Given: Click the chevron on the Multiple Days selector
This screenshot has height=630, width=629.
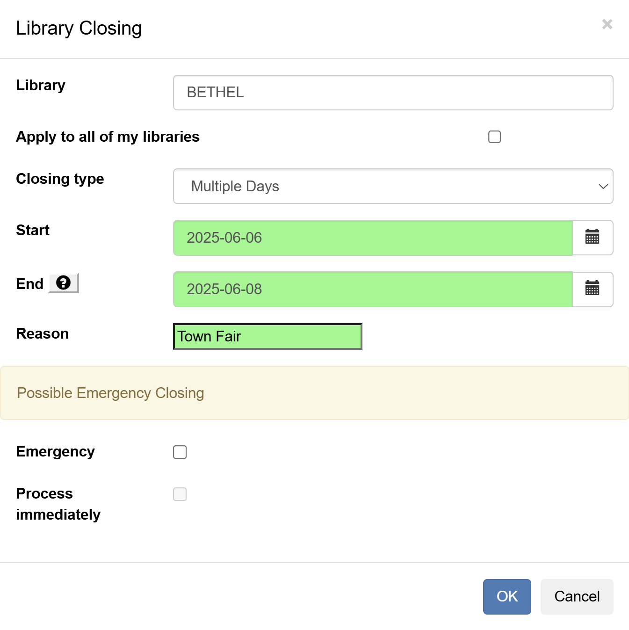Looking at the screenshot, I should pyautogui.click(x=602, y=186).
